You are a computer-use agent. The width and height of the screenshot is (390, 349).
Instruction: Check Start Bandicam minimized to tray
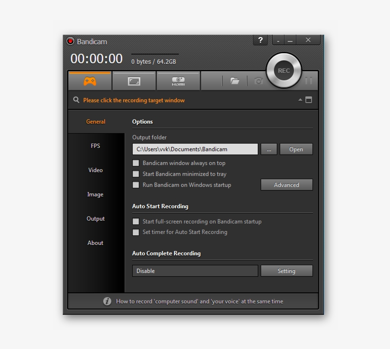pos(136,174)
